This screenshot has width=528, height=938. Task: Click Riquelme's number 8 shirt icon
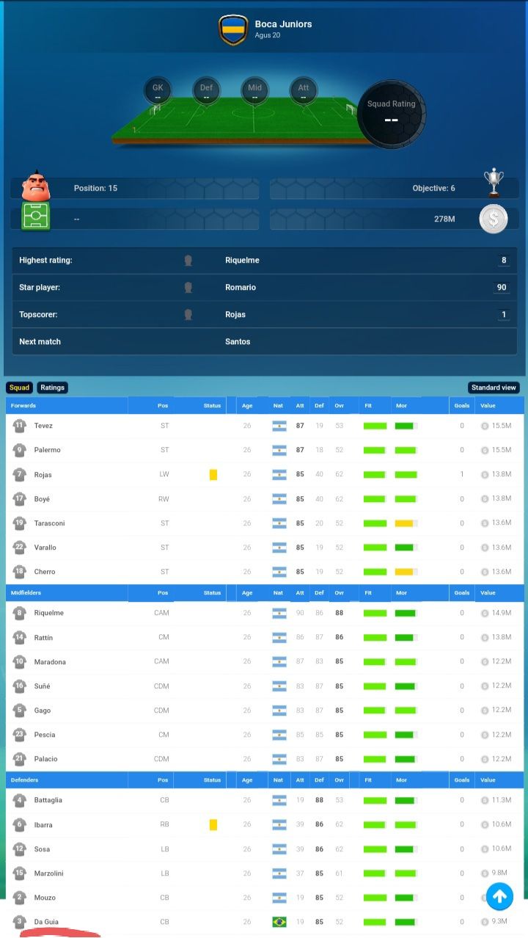tap(19, 612)
